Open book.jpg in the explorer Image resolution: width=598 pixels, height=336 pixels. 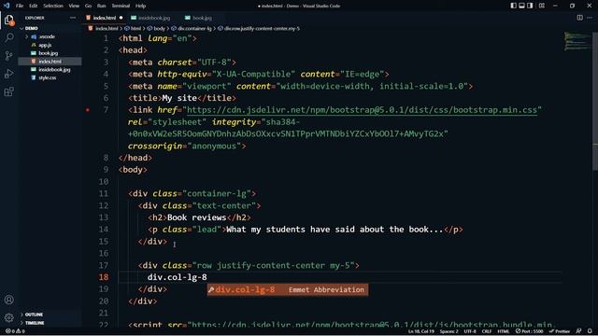coord(48,53)
